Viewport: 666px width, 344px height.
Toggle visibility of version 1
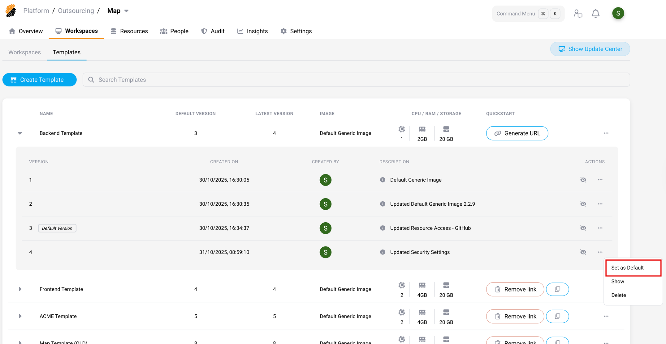point(583,180)
